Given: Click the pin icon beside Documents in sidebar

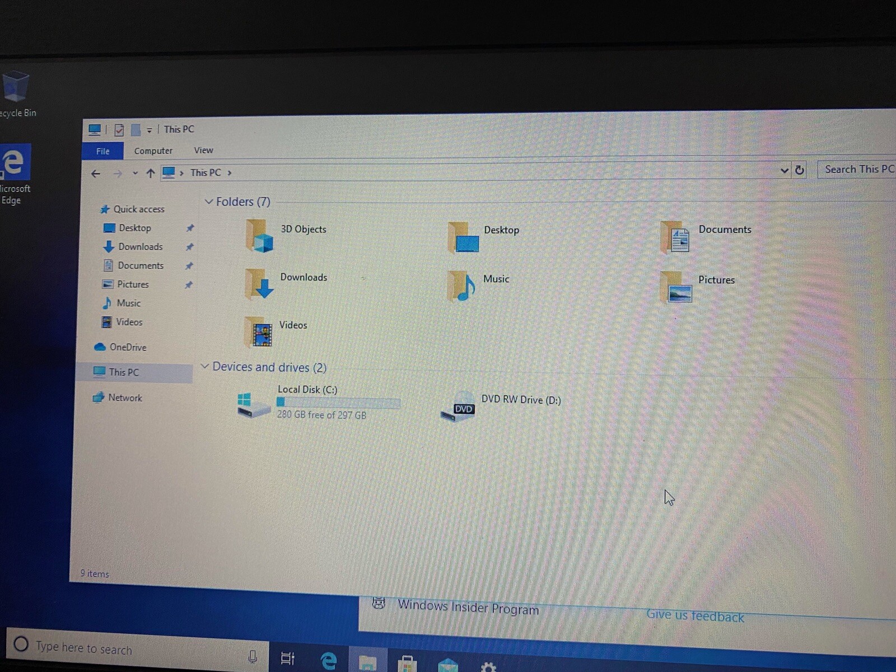Looking at the screenshot, I should point(189,266).
